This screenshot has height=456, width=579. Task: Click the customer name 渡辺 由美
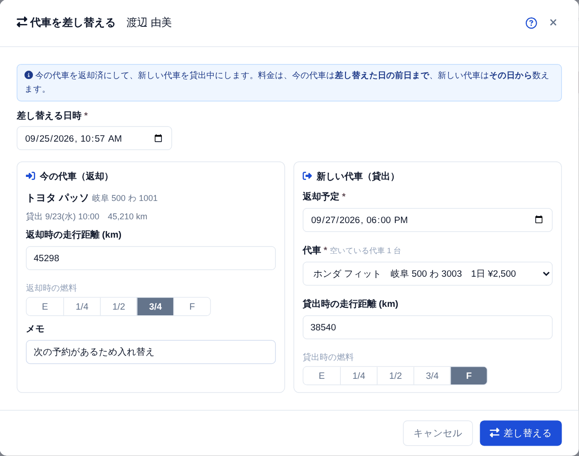point(149,23)
